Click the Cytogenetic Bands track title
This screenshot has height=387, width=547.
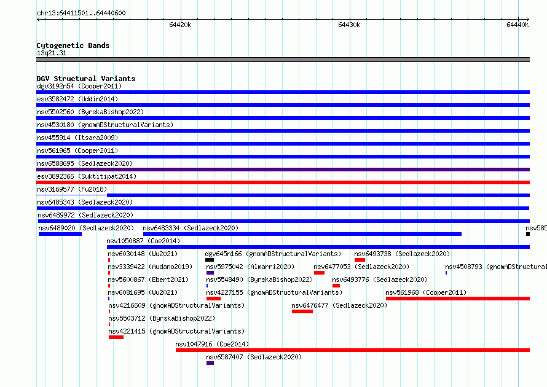tap(73, 45)
